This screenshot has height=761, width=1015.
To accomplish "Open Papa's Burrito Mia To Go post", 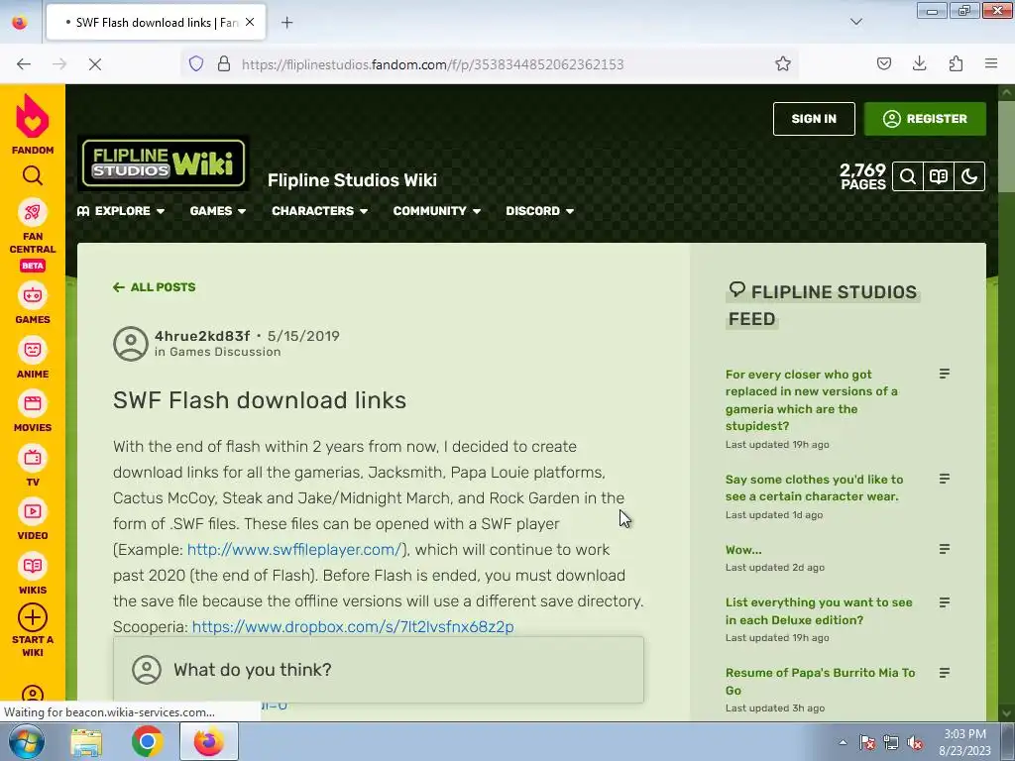I will [x=820, y=682].
